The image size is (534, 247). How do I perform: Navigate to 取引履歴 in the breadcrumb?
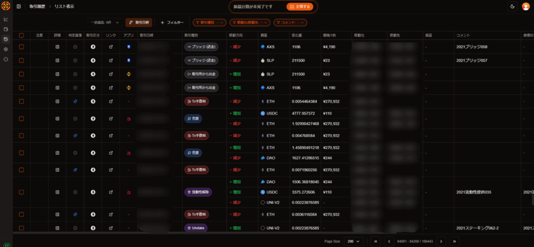(37, 7)
